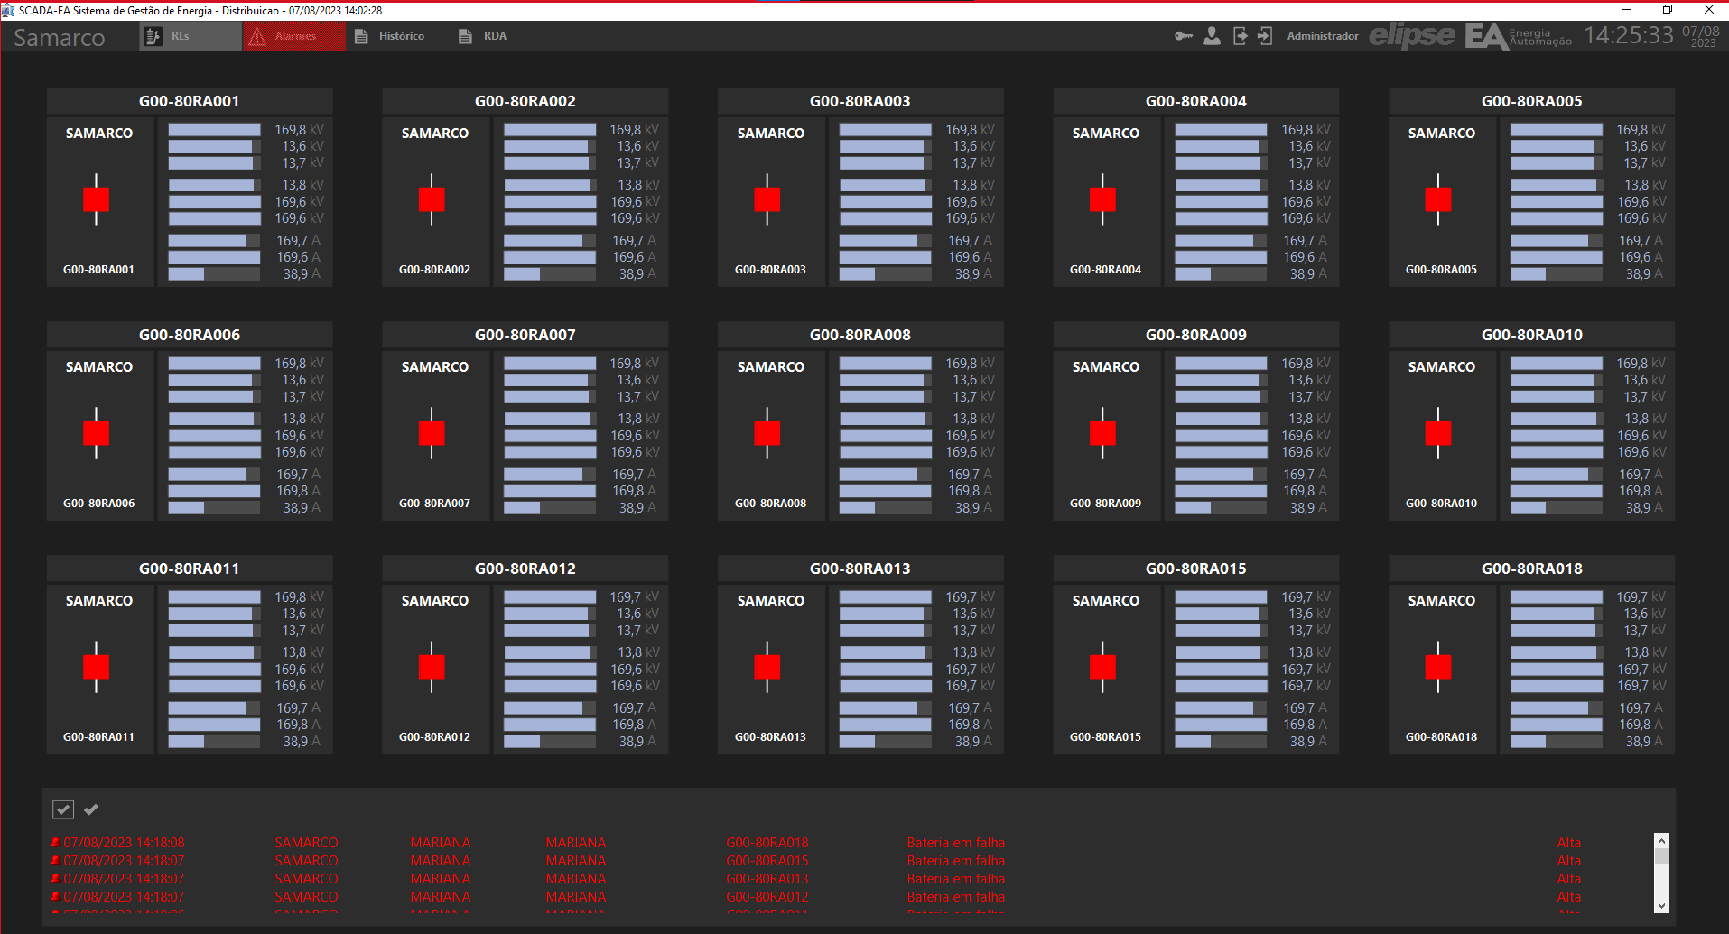1729x934 pixels.
Task: Click the Elipse EA Energia Automação logo
Action: tap(1470, 36)
